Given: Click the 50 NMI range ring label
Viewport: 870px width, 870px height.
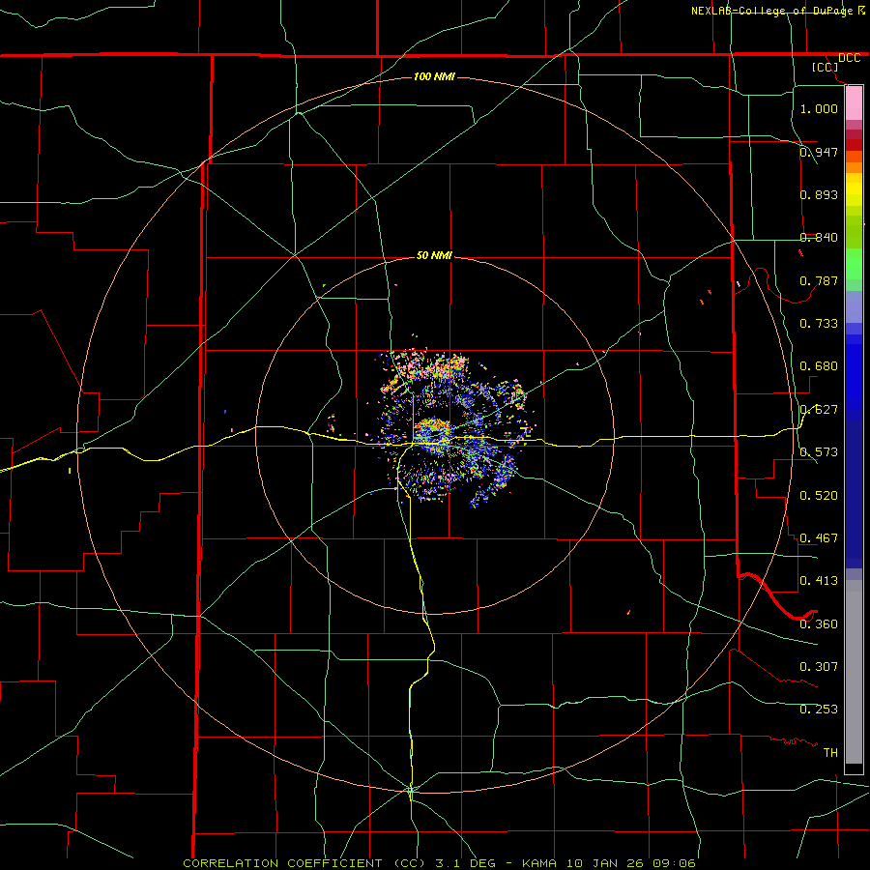Looking at the screenshot, I should pyautogui.click(x=434, y=255).
